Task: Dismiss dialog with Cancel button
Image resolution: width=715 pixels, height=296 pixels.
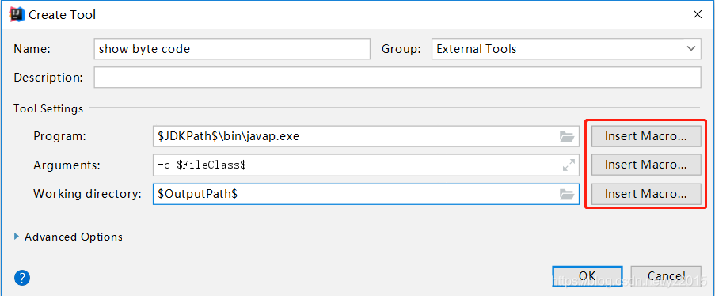Action: (x=666, y=276)
